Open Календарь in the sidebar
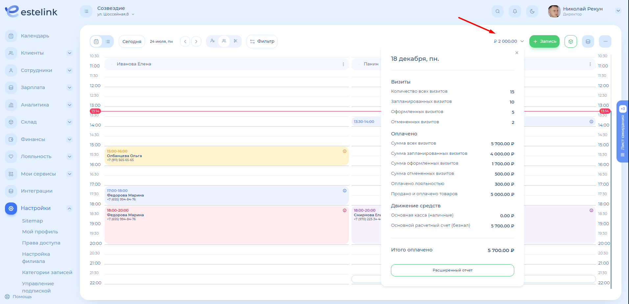The height and width of the screenshot is (304, 629). coord(35,36)
